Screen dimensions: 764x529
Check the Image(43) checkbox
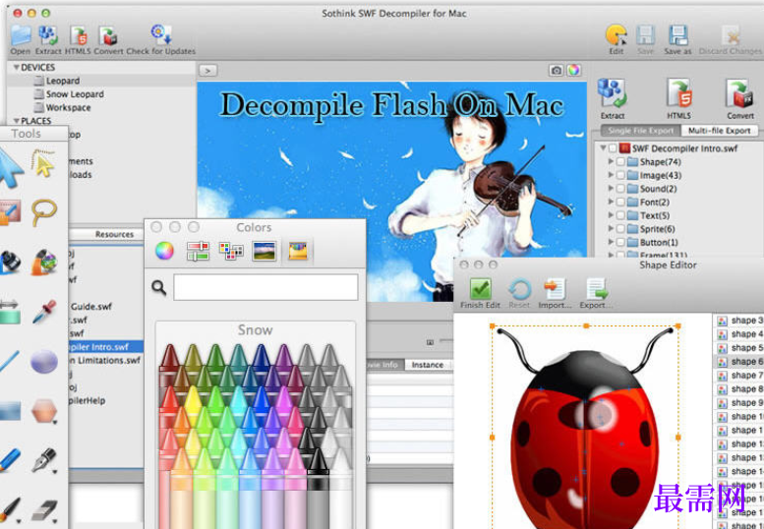tap(620, 175)
